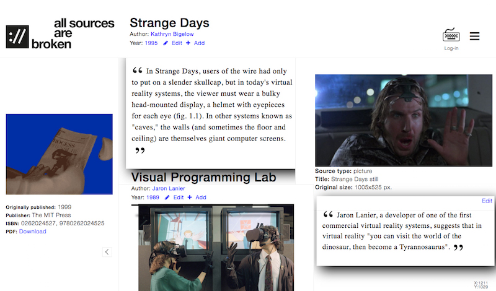Click plus icon beside Strange Days Add
Image resolution: width=496 pixels, height=291 pixels.
pos(188,43)
